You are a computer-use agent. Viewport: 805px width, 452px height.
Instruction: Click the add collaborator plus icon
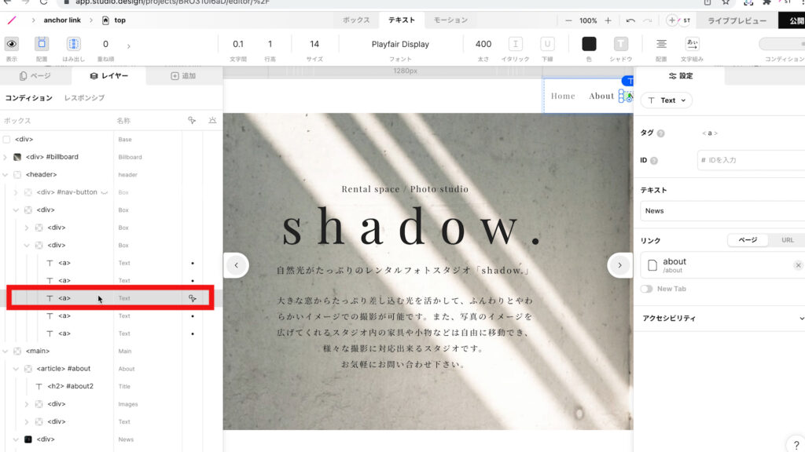click(671, 20)
